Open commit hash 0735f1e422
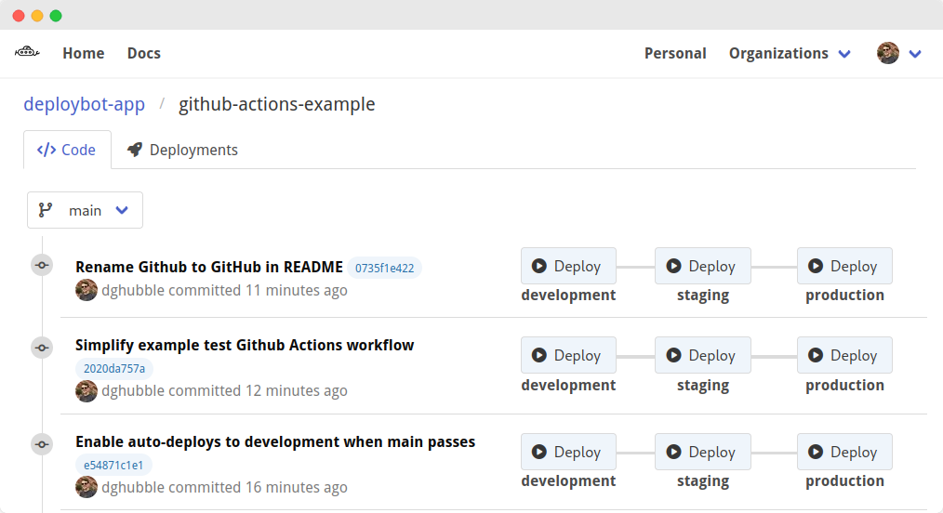Viewport: 943px width, 513px height. [384, 268]
